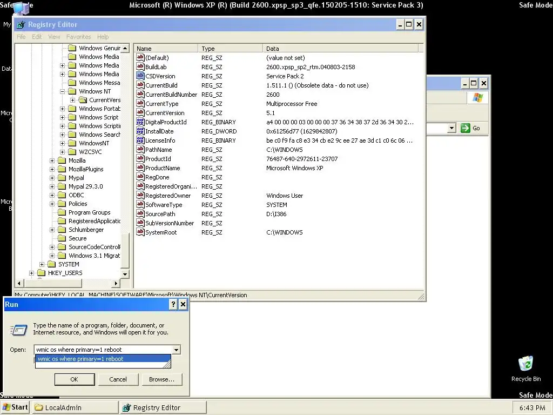
Task: Click Cancel in the Run dialog
Action: 118,379
